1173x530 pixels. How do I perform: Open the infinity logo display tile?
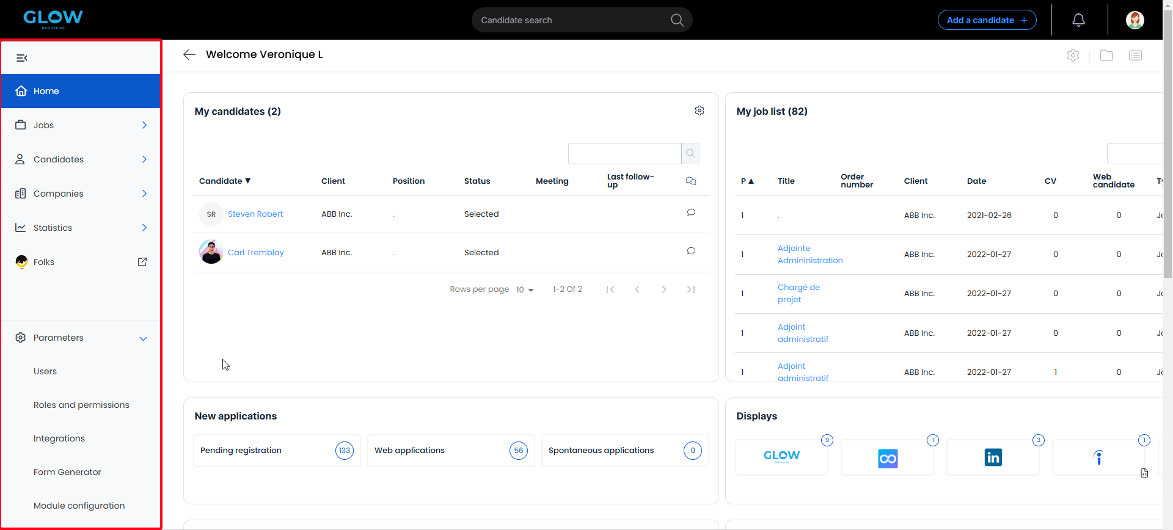point(887,457)
